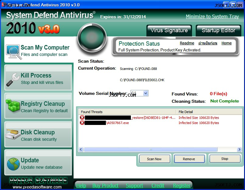Click the Register link
The image size is (245, 190).
pos(182,185)
